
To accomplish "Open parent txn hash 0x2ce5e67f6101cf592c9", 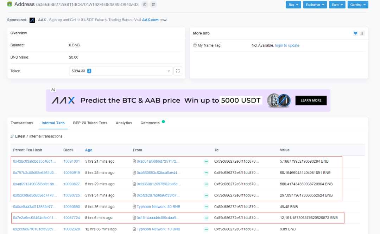I will pyautogui.click(x=35, y=229).
